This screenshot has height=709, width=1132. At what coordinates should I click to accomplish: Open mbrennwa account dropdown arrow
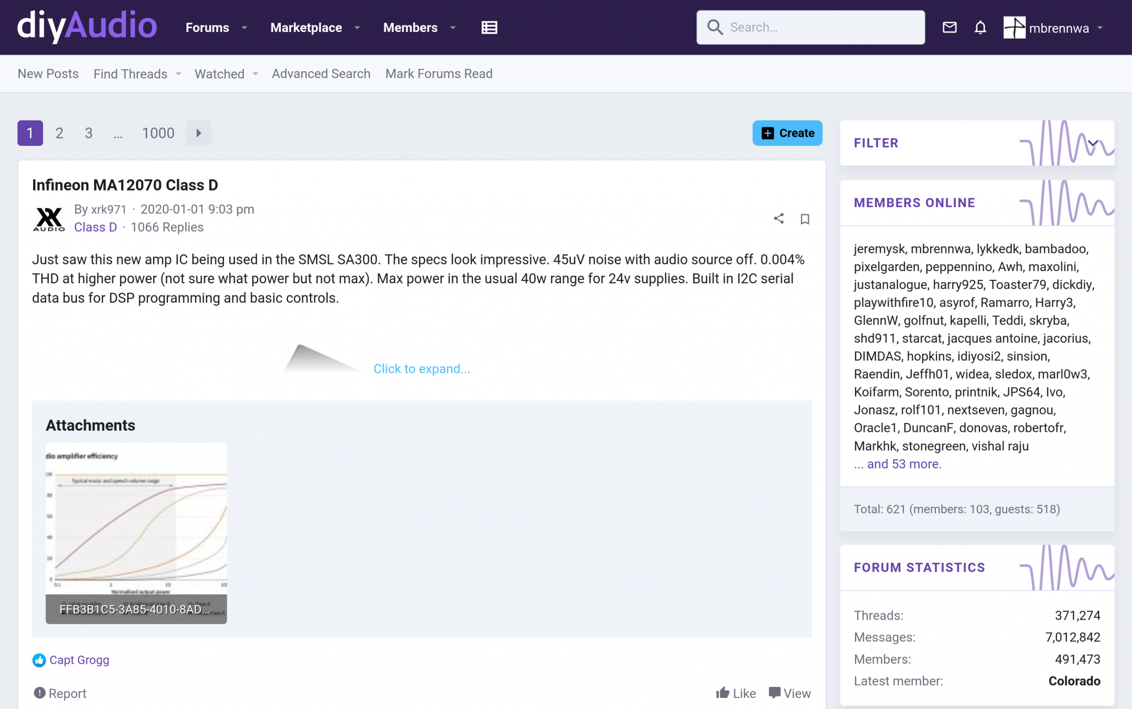pos(1100,28)
